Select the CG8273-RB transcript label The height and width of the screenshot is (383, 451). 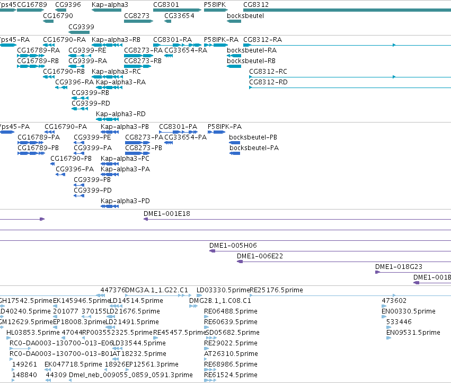(143, 61)
